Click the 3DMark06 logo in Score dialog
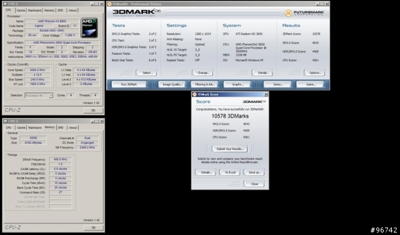The width and height of the screenshot is (400, 235). pos(254,102)
